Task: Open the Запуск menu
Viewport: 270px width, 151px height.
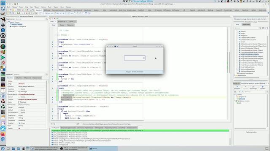Action: [43, 7]
